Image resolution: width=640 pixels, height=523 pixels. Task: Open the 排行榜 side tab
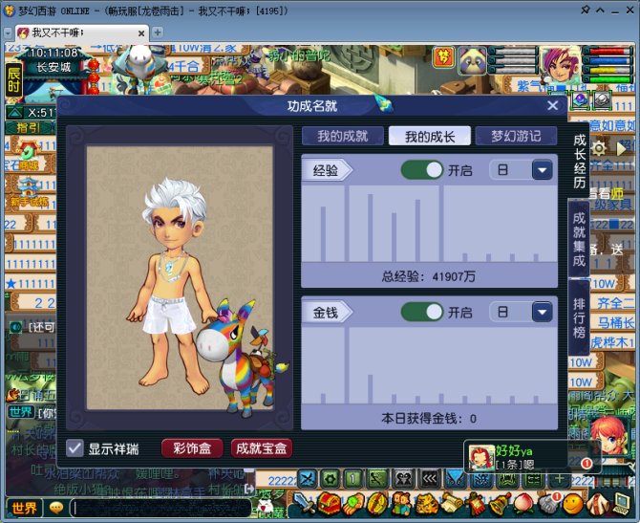click(x=579, y=317)
